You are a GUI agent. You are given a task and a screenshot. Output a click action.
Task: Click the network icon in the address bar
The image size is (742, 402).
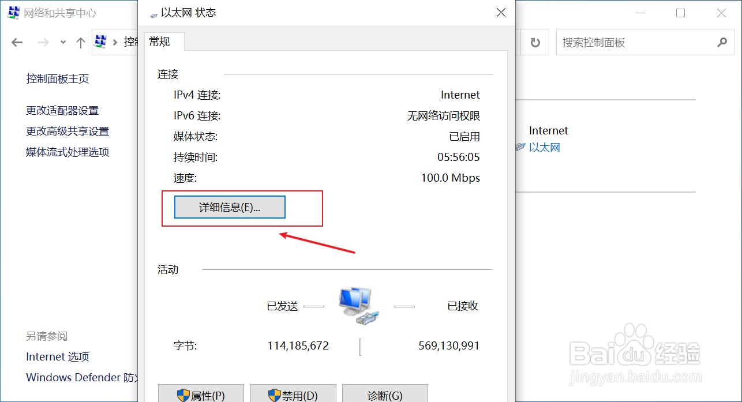point(100,42)
